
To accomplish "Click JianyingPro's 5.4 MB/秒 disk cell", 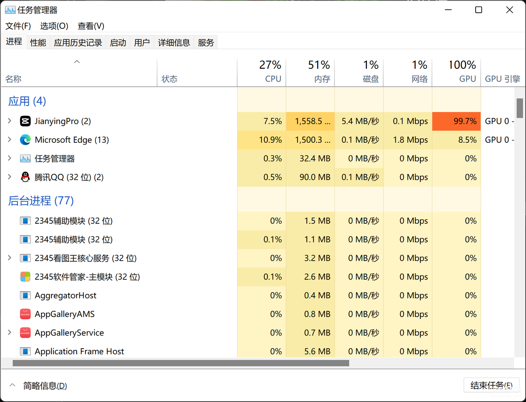I will pos(359,121).
